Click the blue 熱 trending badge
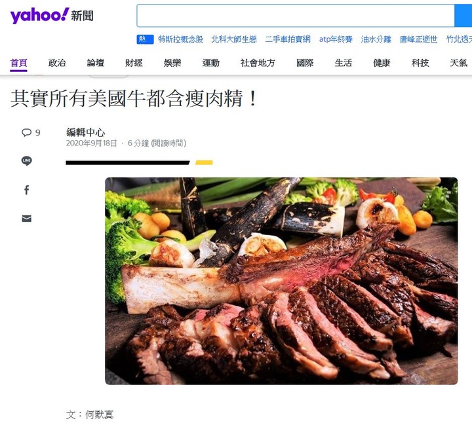 point(145,39)
